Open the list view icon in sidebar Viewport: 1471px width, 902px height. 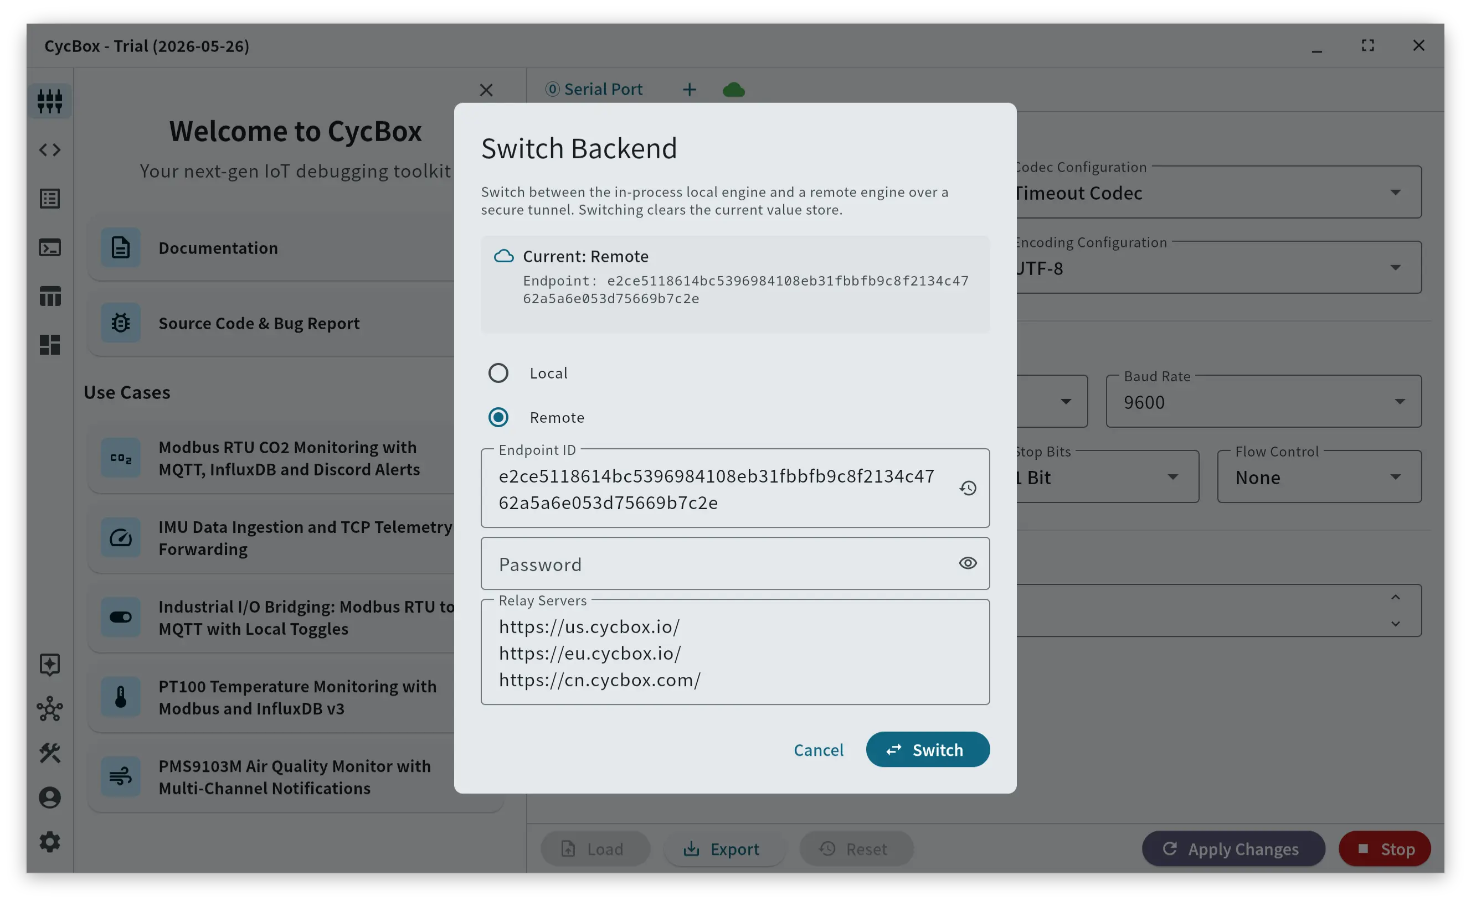click(x=49, y=199)
